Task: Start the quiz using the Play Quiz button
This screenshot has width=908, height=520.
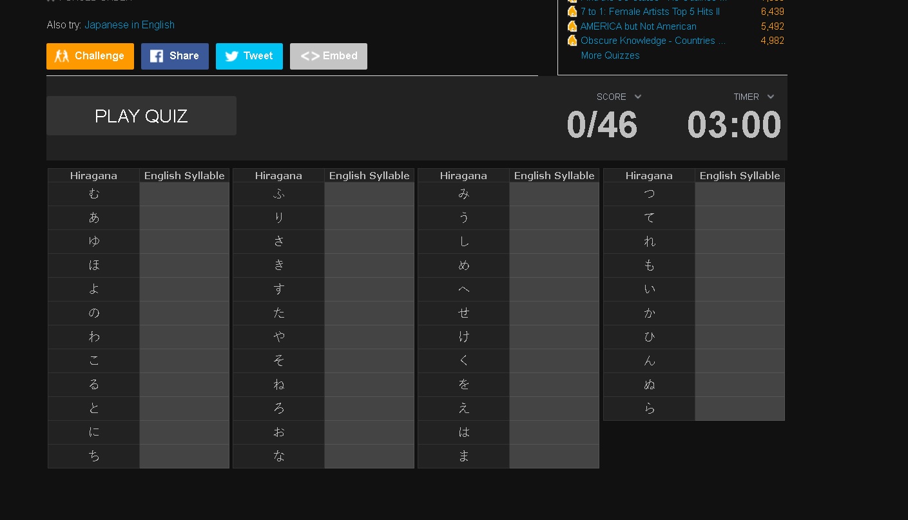Action: (141, 116)
